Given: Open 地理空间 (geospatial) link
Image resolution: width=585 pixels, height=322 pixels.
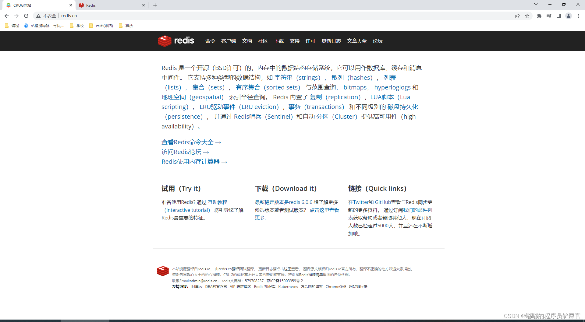Looking at the screenshot, I should click(x=193, y=97).
